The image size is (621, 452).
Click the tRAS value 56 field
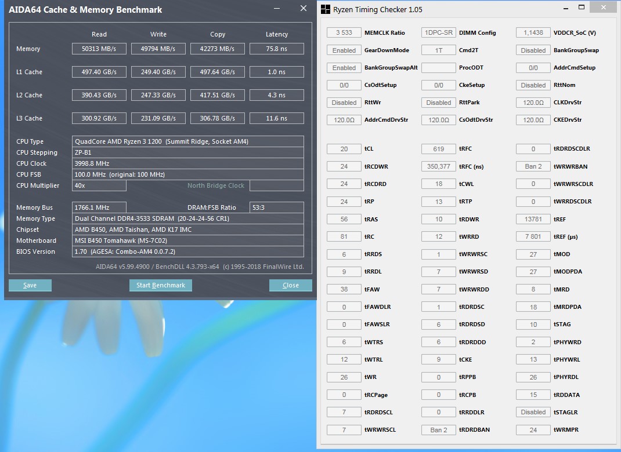[x=344, y=219]
